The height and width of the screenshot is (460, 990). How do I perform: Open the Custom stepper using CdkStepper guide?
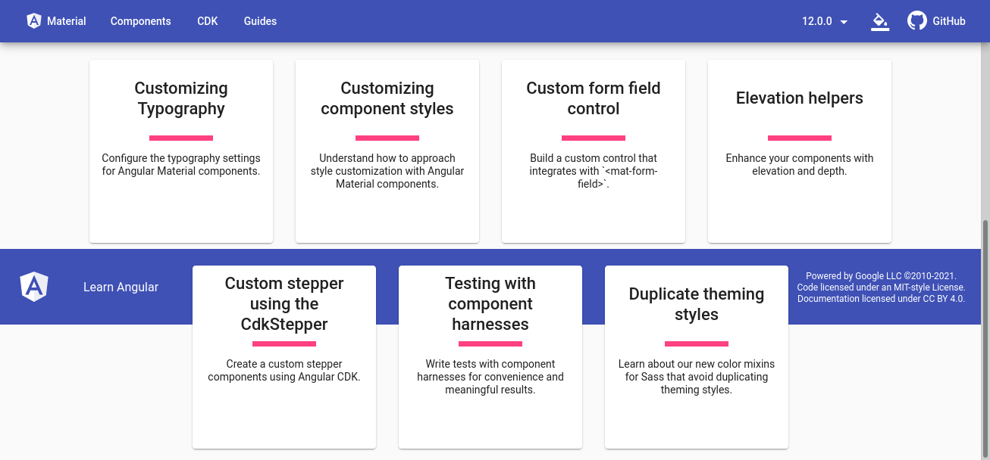(x=284, y=356)
